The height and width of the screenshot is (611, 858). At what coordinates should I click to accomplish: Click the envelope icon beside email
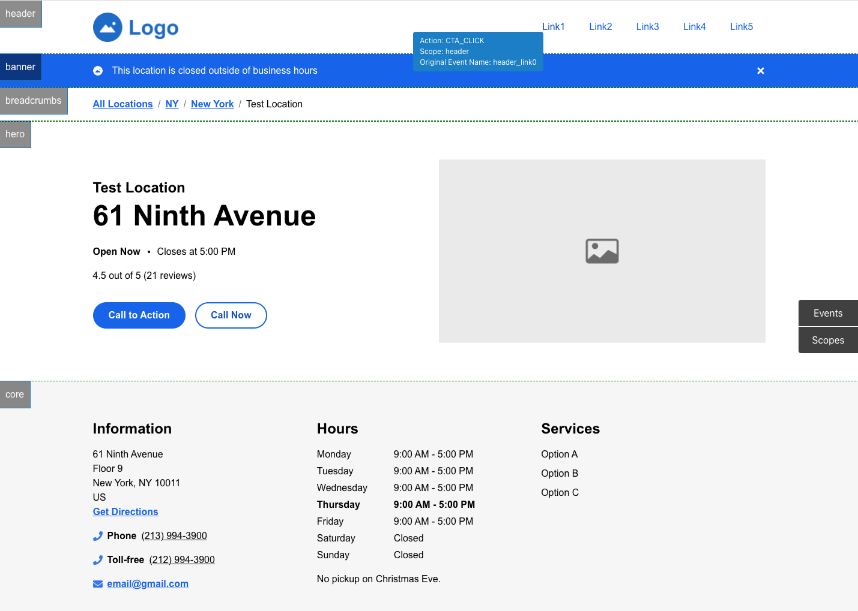tap(98, 584)
